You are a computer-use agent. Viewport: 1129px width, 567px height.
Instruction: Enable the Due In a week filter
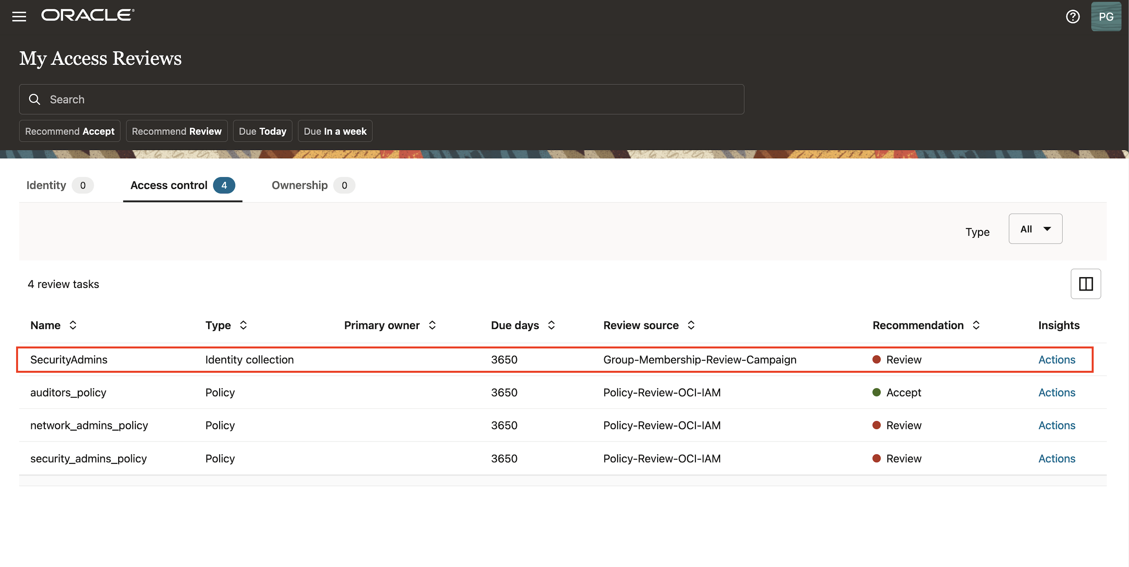335,131
